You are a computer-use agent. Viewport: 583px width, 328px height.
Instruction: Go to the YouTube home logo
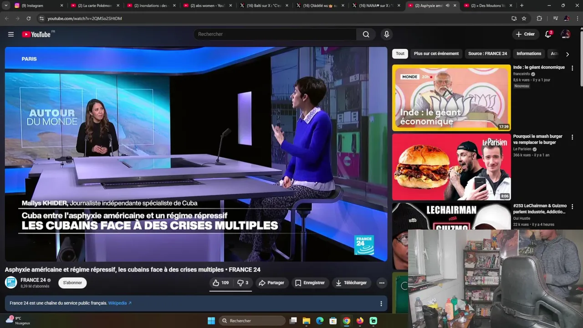[x=36, y=34]
